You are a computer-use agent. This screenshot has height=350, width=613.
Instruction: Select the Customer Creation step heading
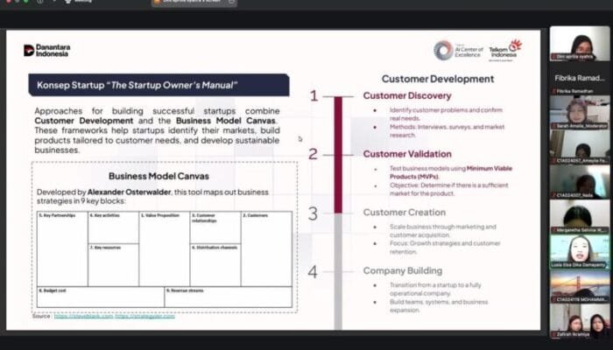404,212
